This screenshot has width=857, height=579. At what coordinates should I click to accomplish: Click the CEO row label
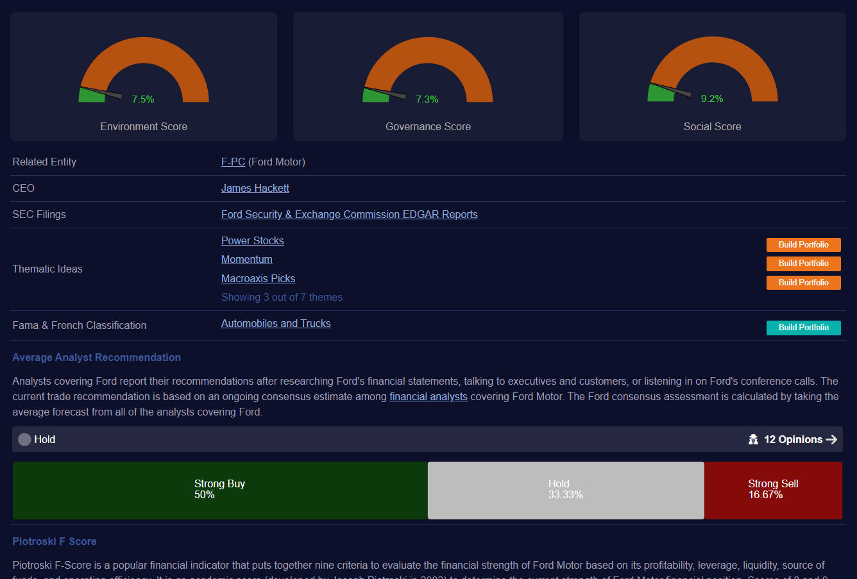[24, 189]
